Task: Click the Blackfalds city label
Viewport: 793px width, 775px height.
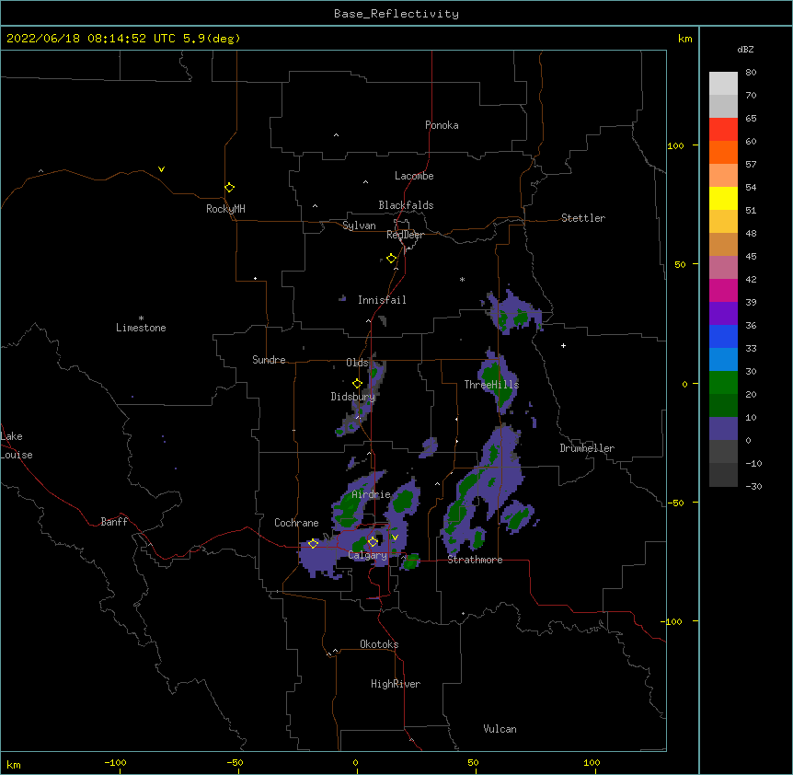Action: (x=406, y=205)
